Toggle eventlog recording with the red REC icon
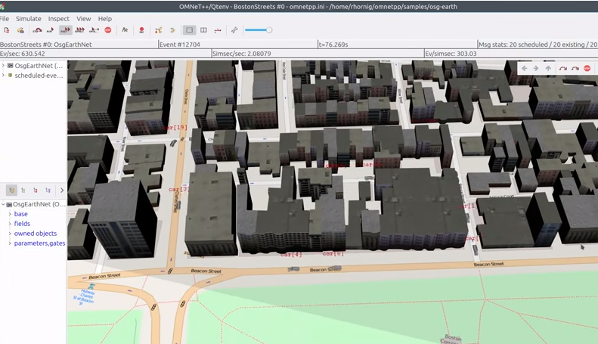The image size is (598, 344). [x=141, y=30]
